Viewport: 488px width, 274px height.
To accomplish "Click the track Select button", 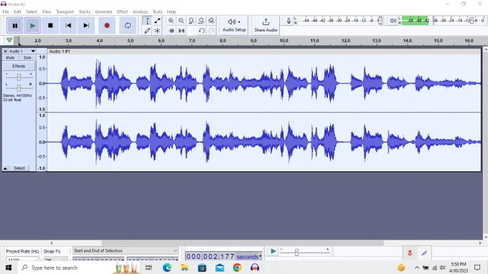I will pyautogui.click(x=19, y=169).
